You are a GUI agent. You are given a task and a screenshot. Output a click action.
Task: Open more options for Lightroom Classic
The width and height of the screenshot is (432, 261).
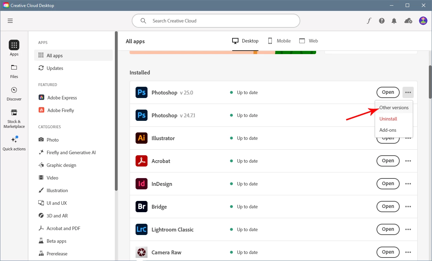(x=408, y=229)
